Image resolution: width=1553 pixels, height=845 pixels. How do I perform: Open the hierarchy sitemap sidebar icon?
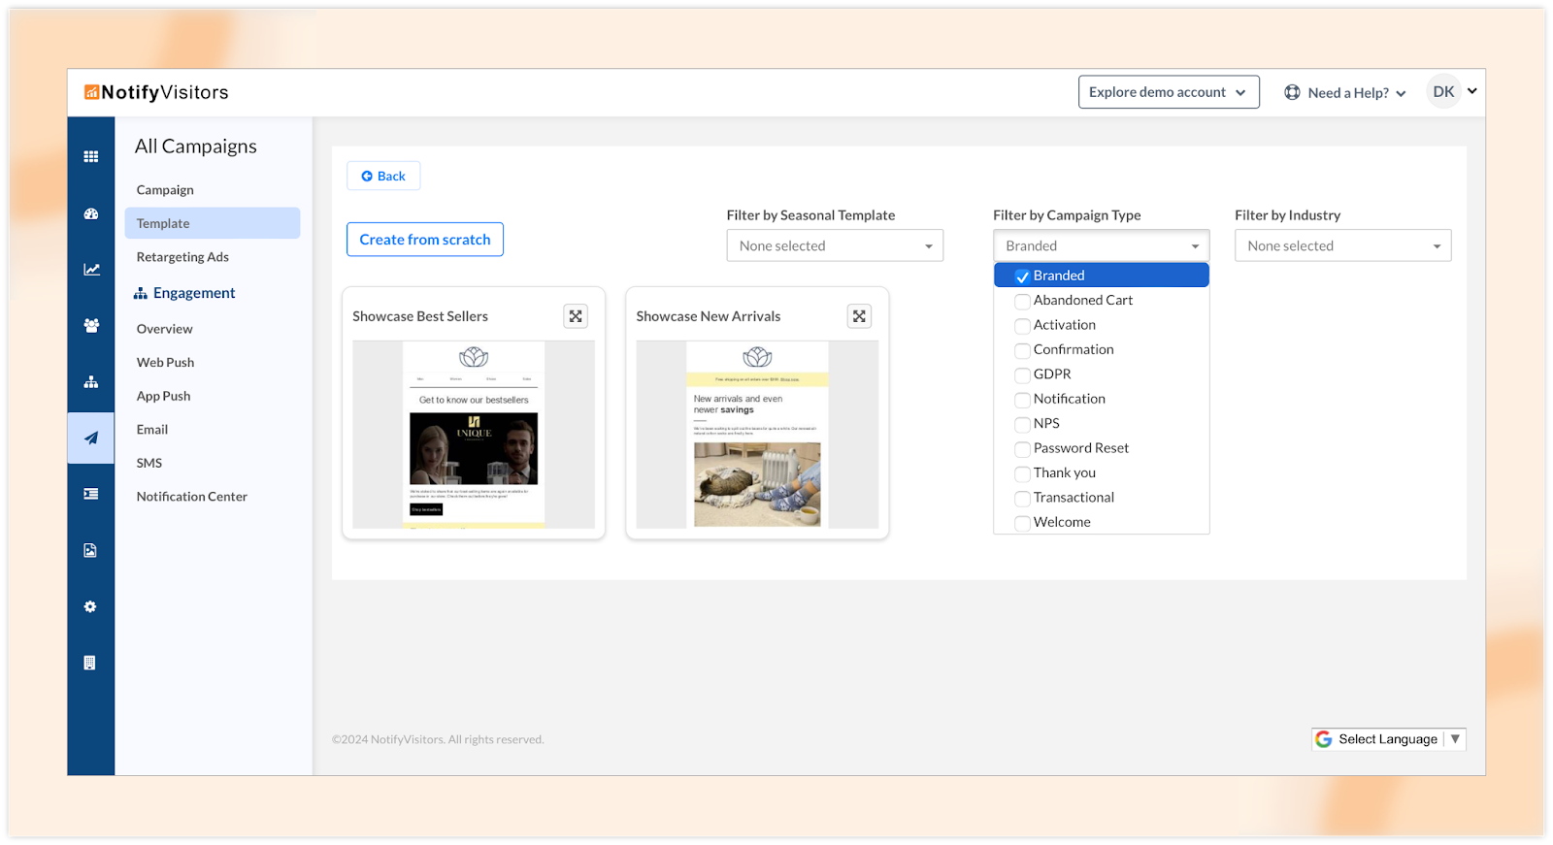pyautogui.click(x=91, y=382)
